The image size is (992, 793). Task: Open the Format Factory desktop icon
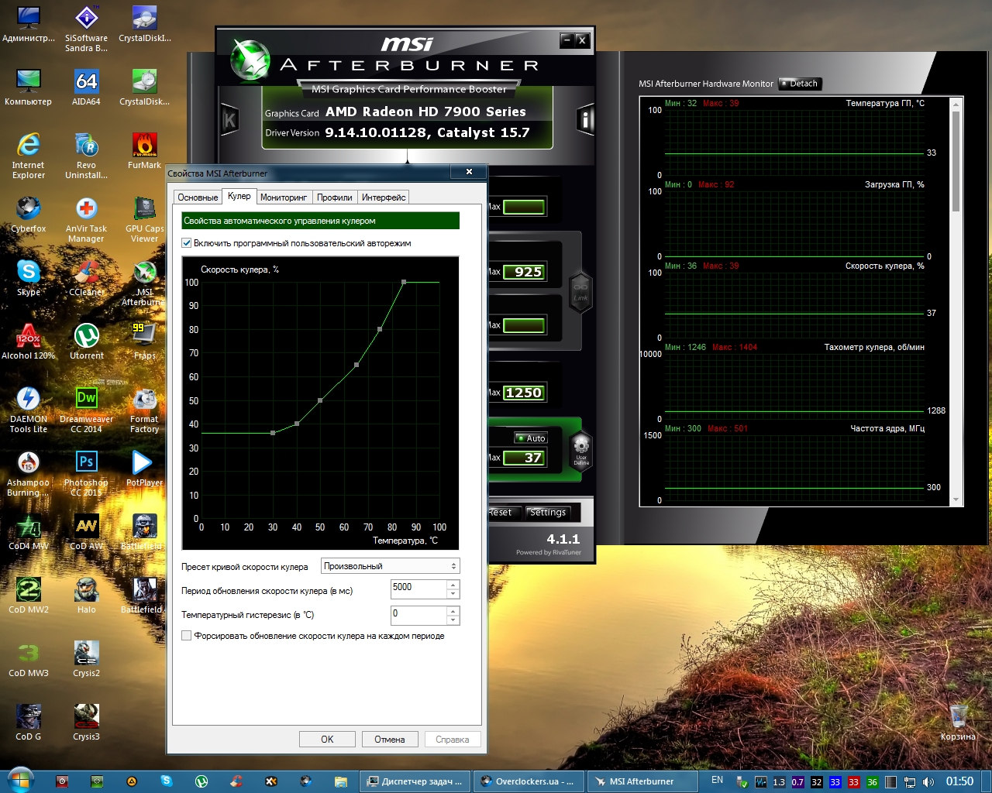144,410
